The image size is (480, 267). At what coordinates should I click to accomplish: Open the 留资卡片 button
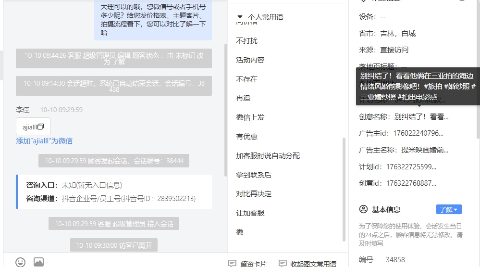[247, 264]
